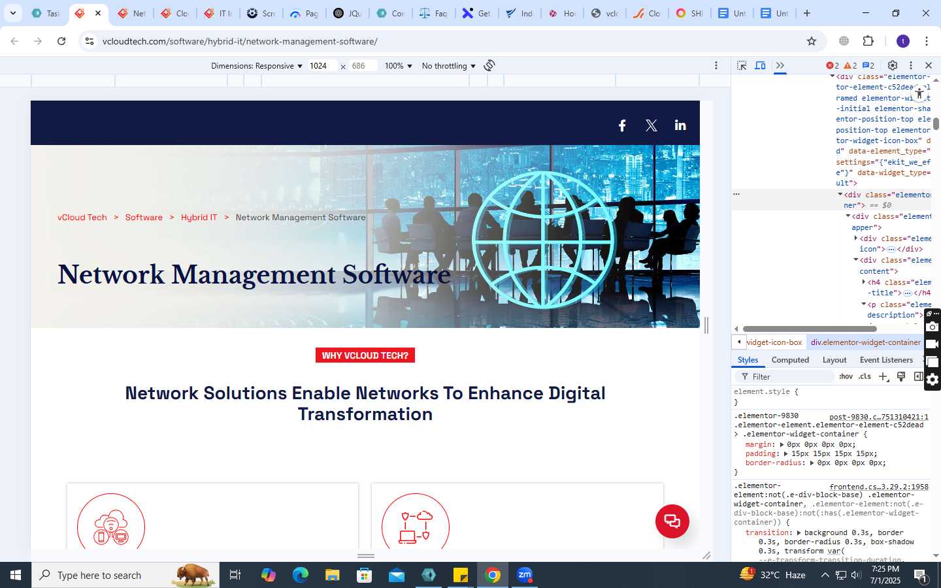This screenshot has height=588, width=941.
Task: Follow the vCloud Tech breadcrumb link
Action: tap(82, 218)
